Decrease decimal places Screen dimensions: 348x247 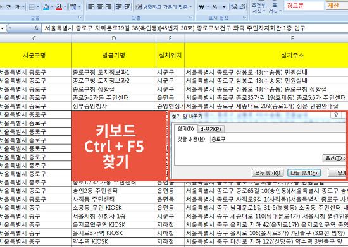point(242,7)
